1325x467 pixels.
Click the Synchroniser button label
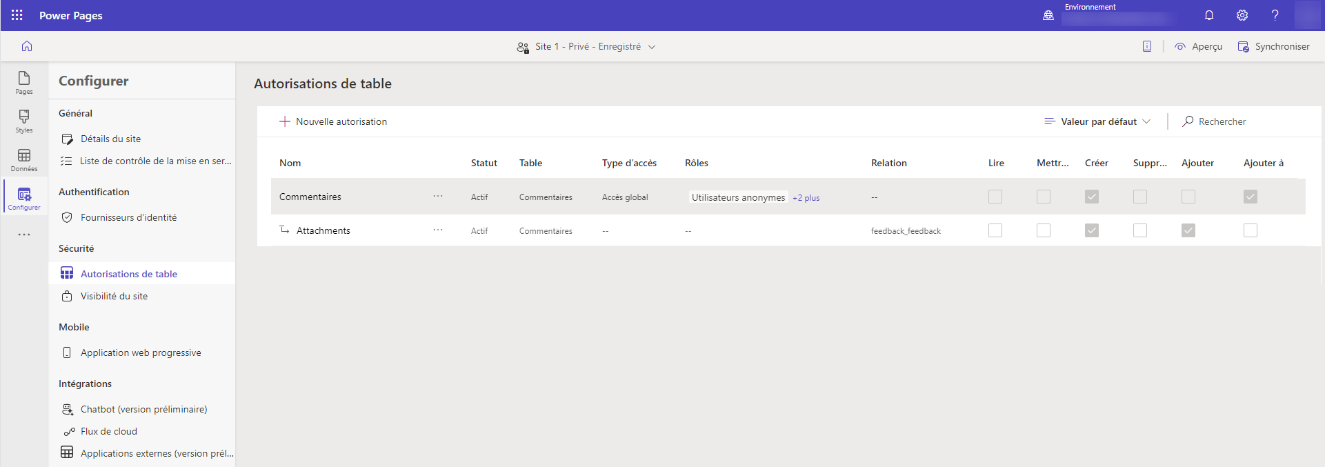point(1282,46)
